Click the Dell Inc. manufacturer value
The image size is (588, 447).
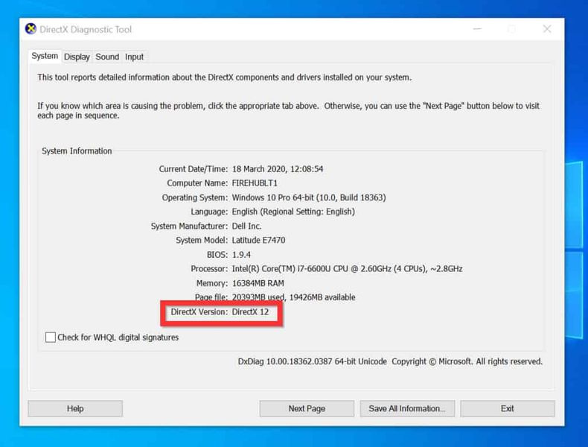coord(246,226)
